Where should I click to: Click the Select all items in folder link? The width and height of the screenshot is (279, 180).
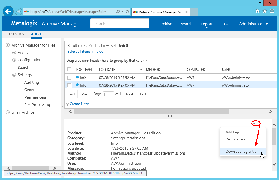(86, 52)
